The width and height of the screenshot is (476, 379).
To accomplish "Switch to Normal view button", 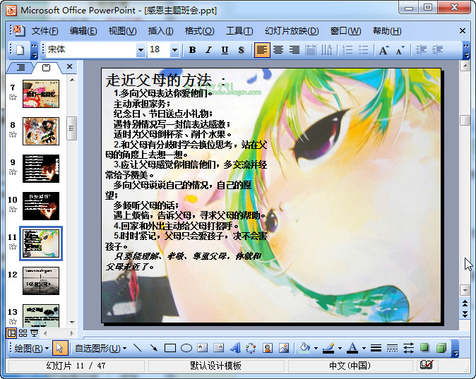I will click(x=11, y=333).
